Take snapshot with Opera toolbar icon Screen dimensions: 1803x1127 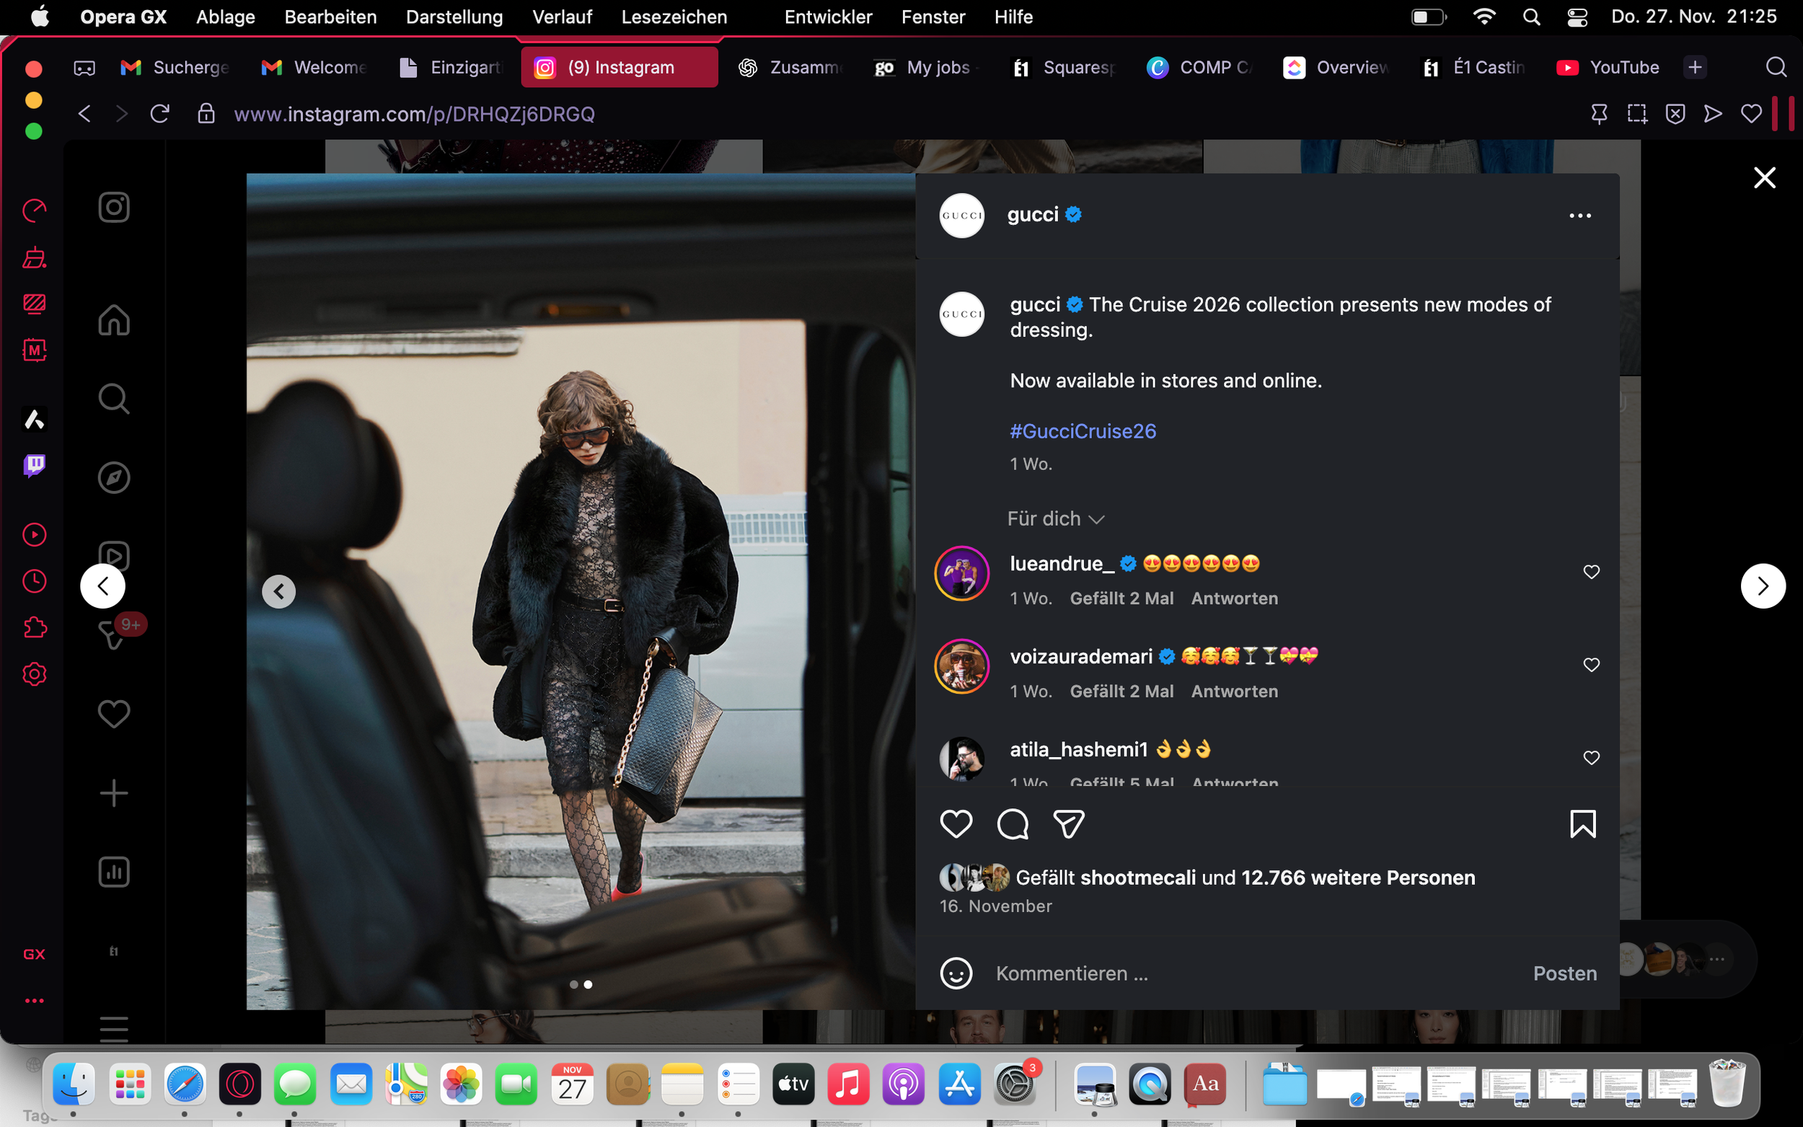[1637, 114]
